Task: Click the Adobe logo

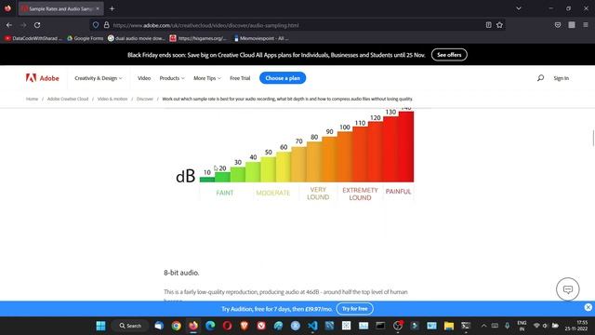Action: (x=42, y=78)
